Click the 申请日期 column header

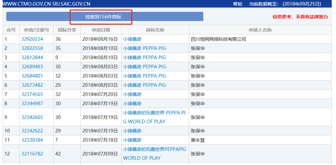click(x=101, y=30)
